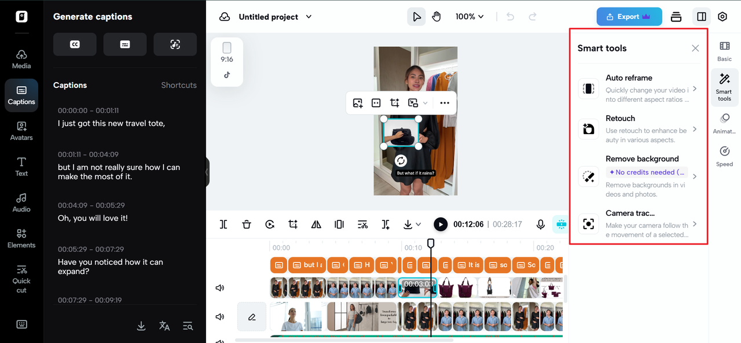Open the Quick cut panel
Screen dimensions: 741x343
click(x=21, y=279)
